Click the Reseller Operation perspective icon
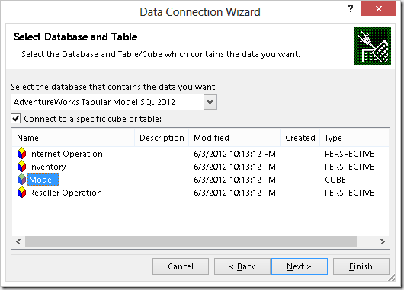The height and width of the screenshot is (290, 404). click(x=21, y=193)
